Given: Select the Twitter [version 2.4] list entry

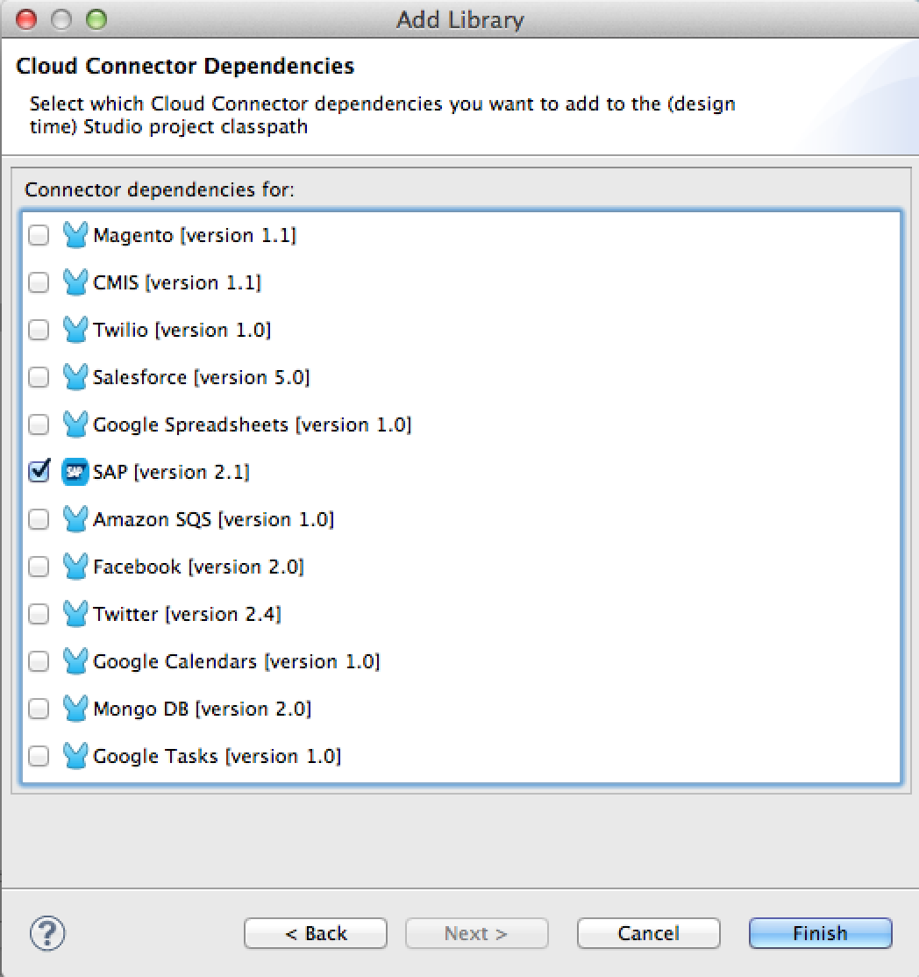Looking at the screenshot, I should pyautogui.click(x=187, y=614).
